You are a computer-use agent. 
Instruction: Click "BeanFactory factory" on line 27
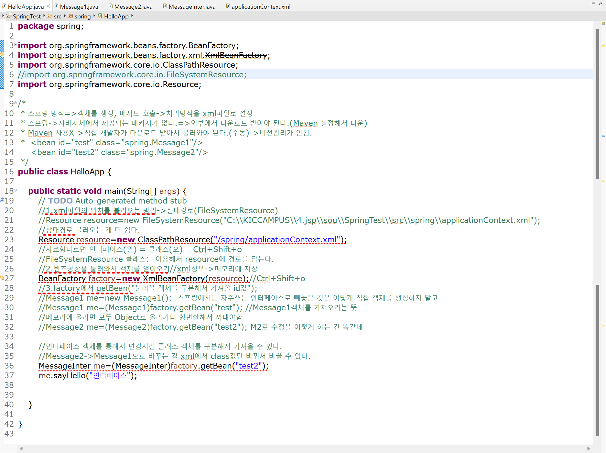pos(77,279)
